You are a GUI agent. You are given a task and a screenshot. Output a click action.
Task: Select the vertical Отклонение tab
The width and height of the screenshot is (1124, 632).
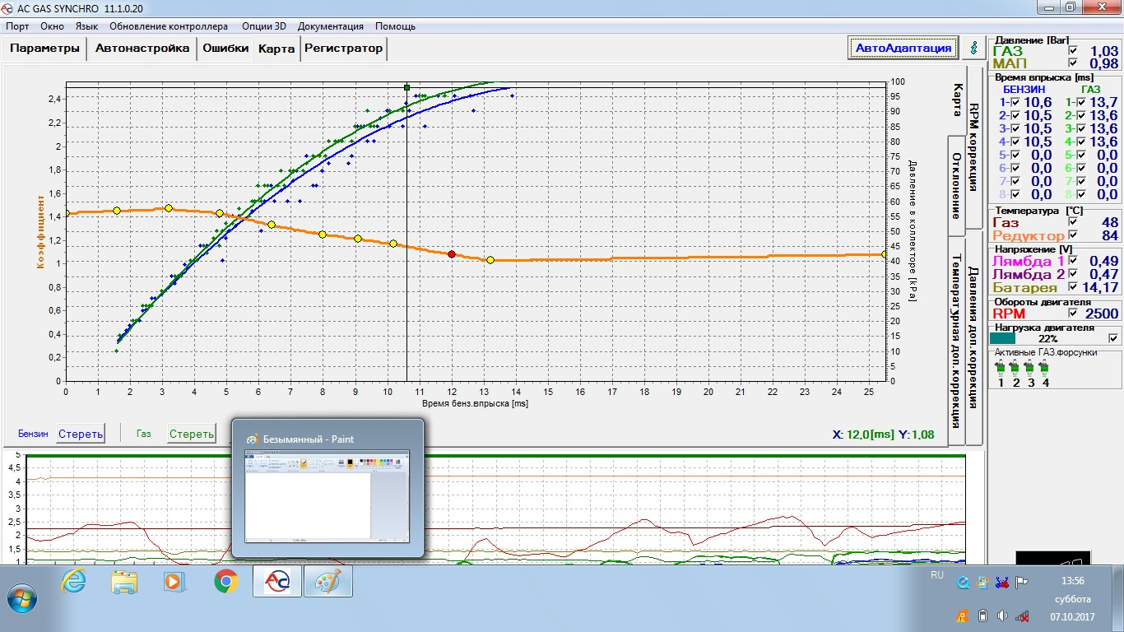[957, 185]
